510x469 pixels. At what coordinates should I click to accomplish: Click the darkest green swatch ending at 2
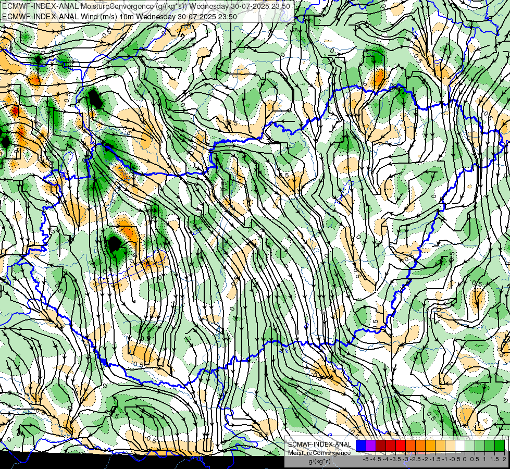pyautogui.click(x=499, y=446)
